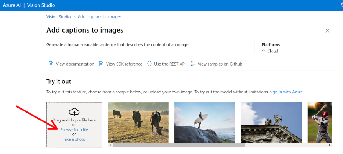Click the View documentation page icon
This screenshot has width=343, height=154.
51,64
